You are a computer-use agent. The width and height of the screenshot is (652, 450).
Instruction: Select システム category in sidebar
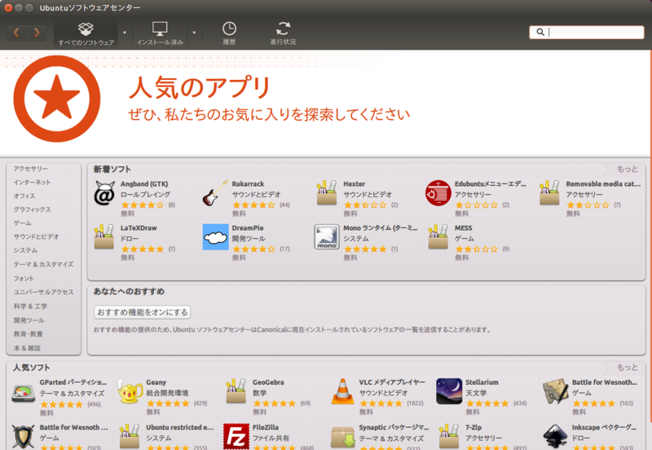25,250
